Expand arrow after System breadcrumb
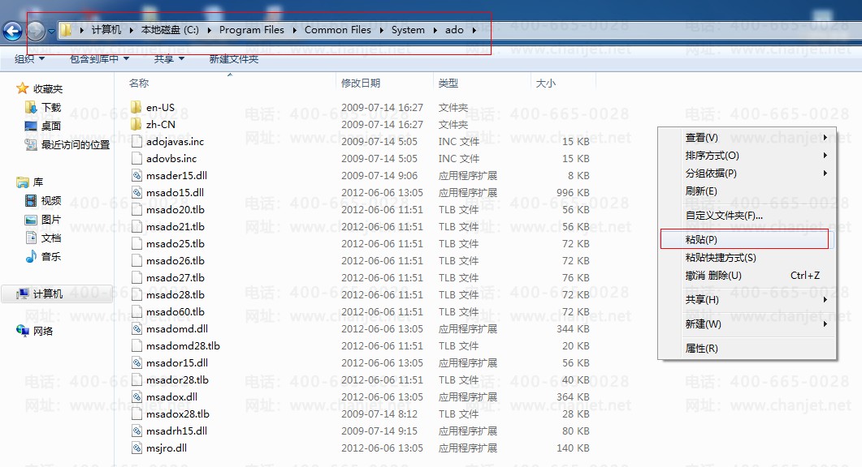The height and width of the screenshot is (467, 862). click(x=435, y=30)
